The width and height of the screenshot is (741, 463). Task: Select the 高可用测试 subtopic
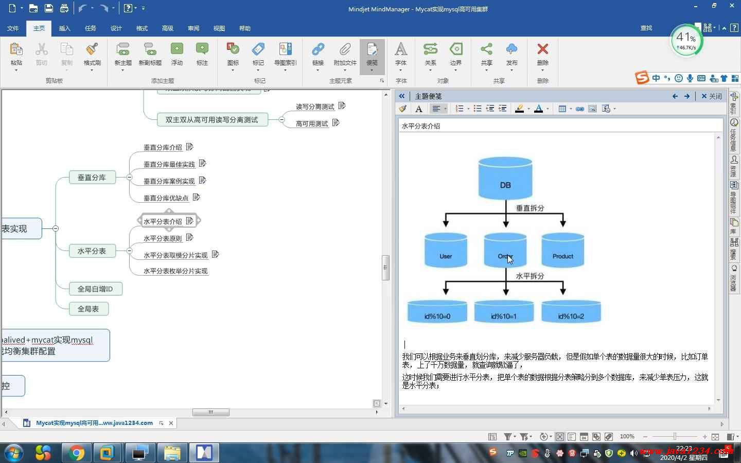point(312,123)
